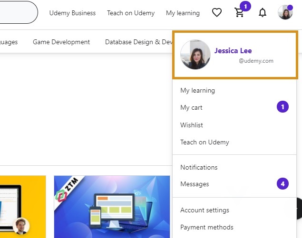Select My cart menu entry
The width and height of the screenshot is (302, 238).
pyautogui.click(x=191, y=107)
